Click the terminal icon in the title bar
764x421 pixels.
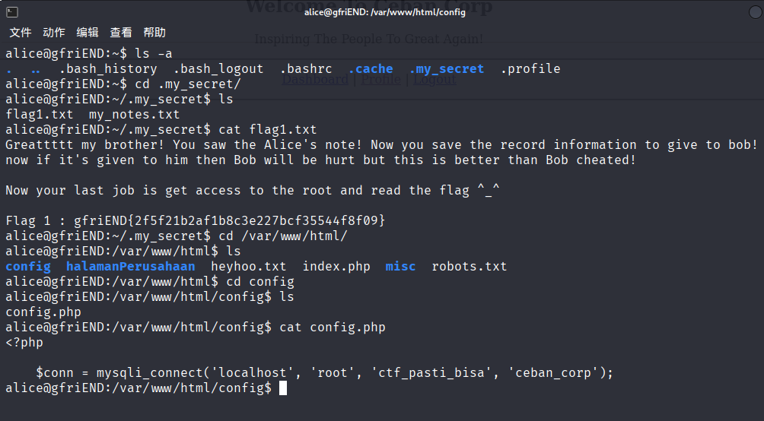coord(12,12)
